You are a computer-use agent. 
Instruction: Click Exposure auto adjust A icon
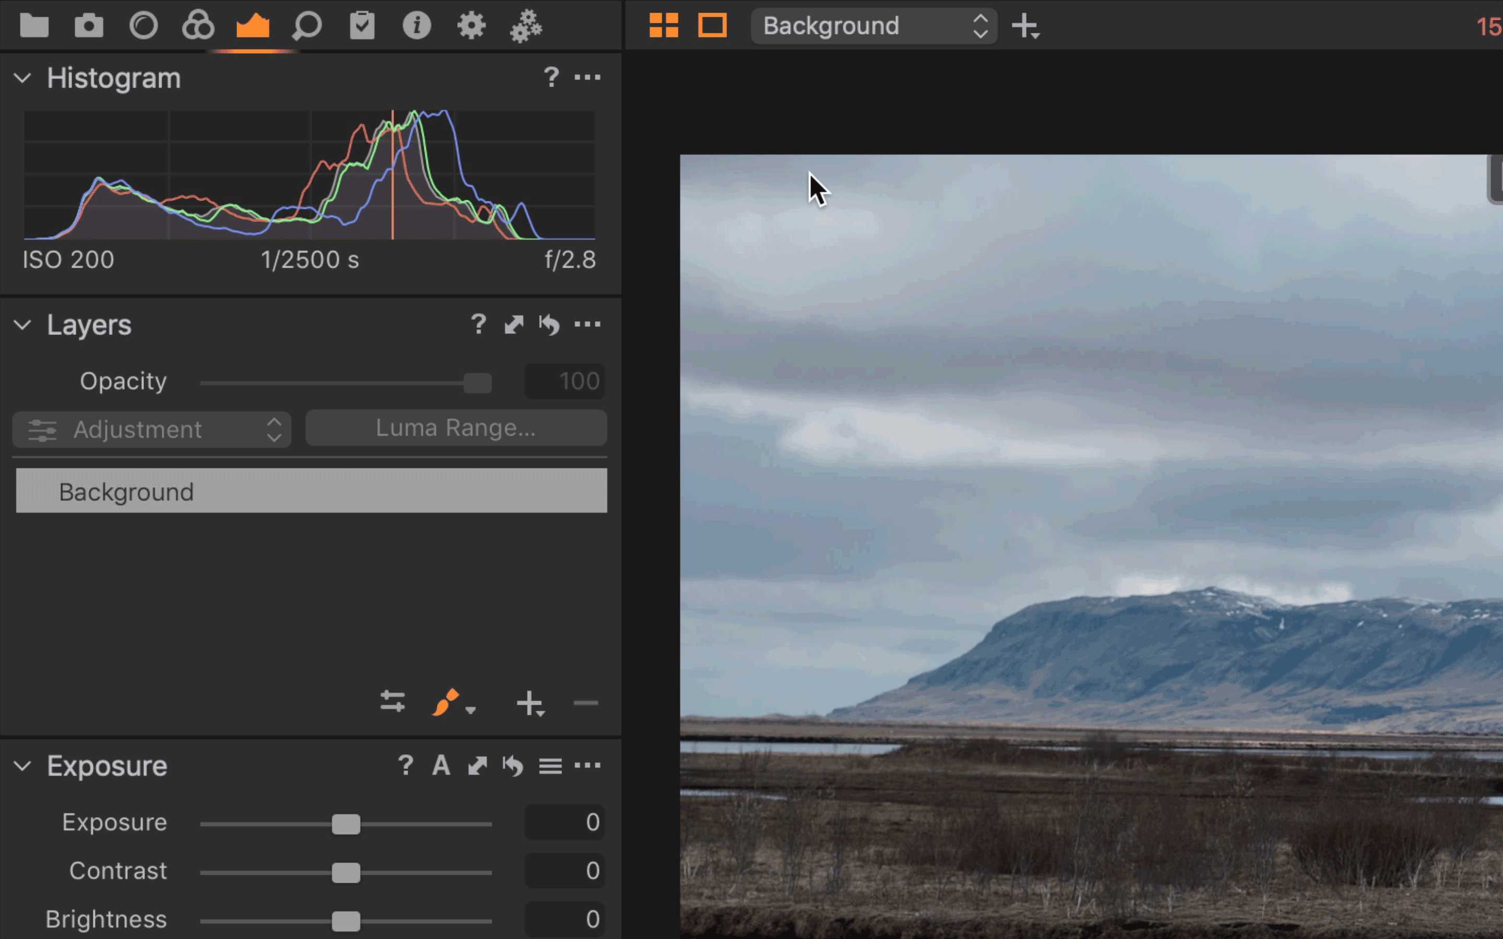pyautogui.click(x=441, y=766)
